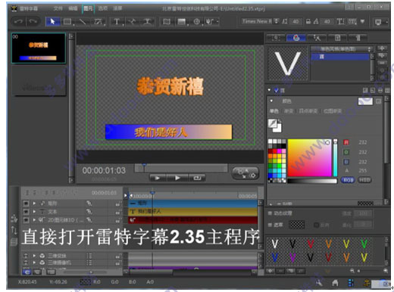Expand the 三维灯光 timeline row
Screen dimensions: 394x292
pyautogui.click(x=34, y=256)
